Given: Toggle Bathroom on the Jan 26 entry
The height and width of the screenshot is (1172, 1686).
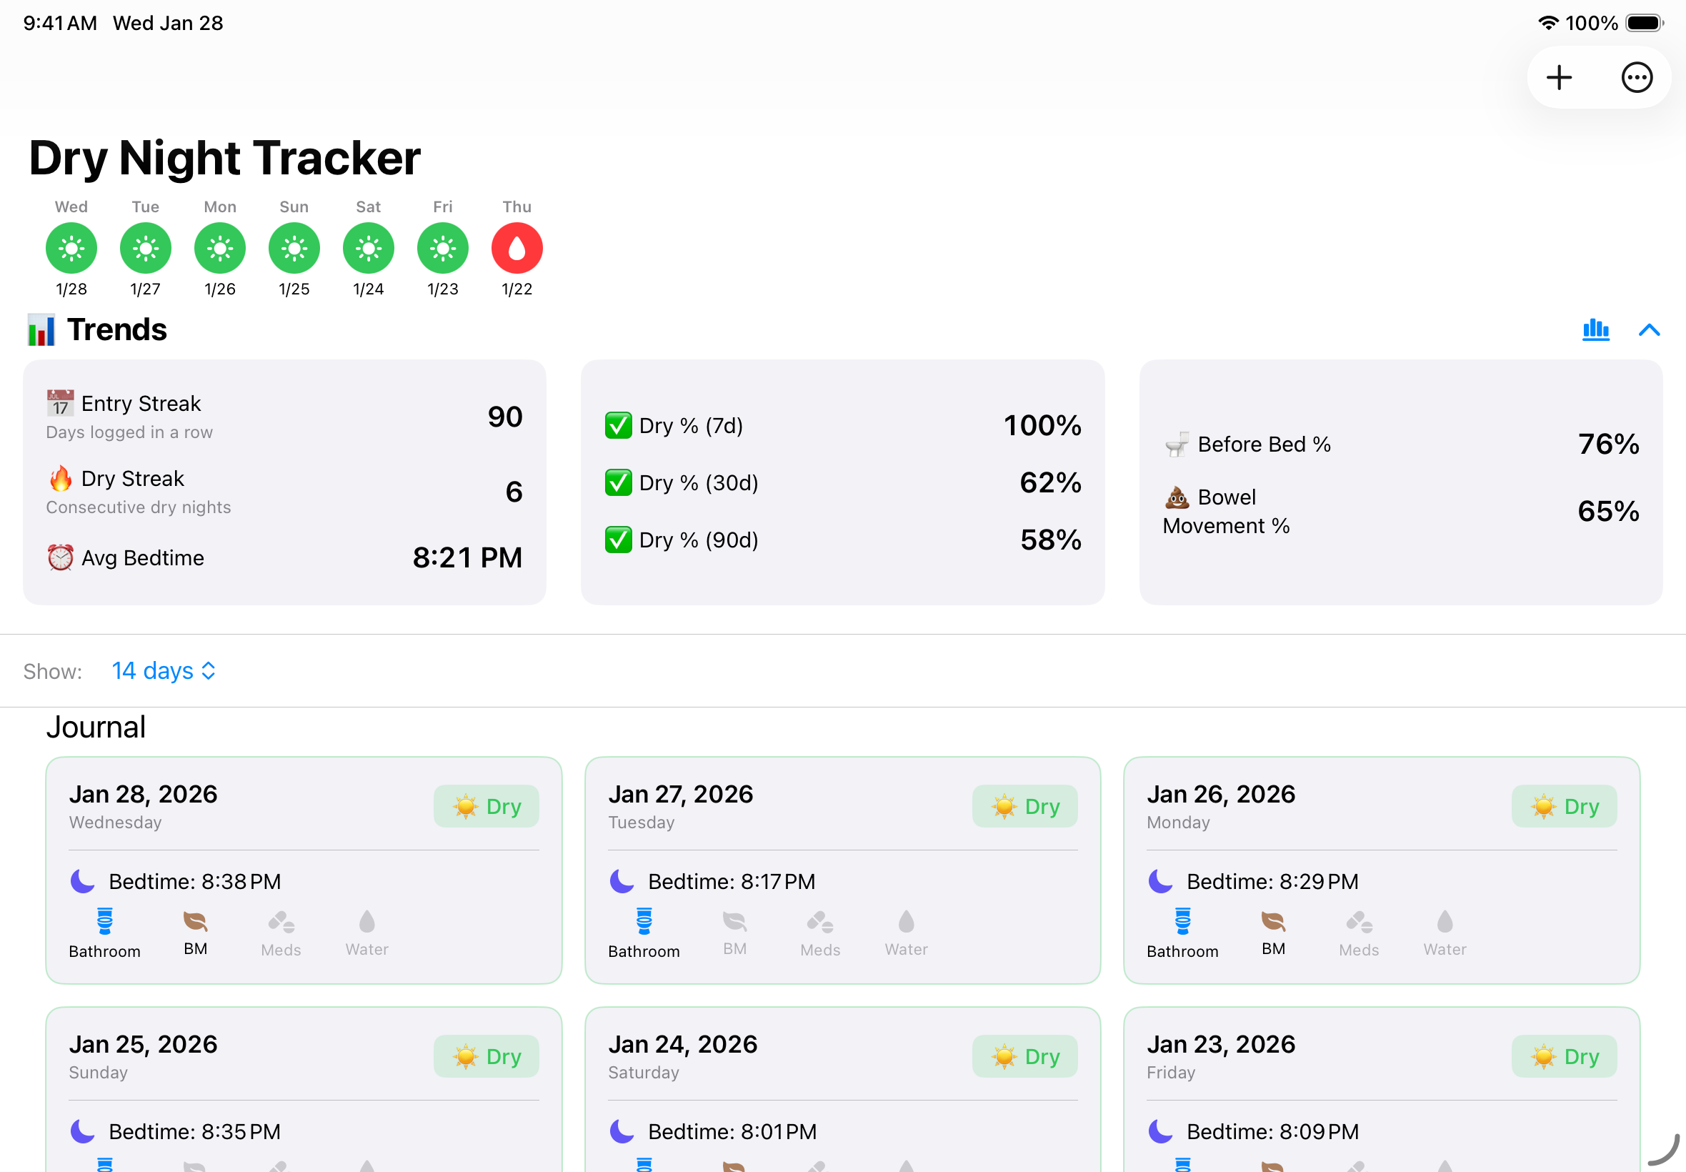Looking at the screenshot, I should pos(1182,933).
